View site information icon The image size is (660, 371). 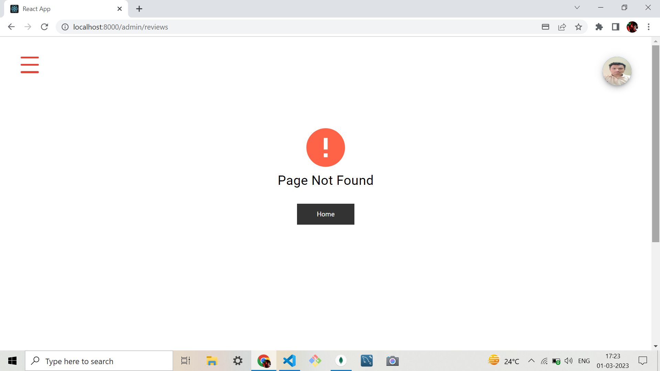coord(65,27)
